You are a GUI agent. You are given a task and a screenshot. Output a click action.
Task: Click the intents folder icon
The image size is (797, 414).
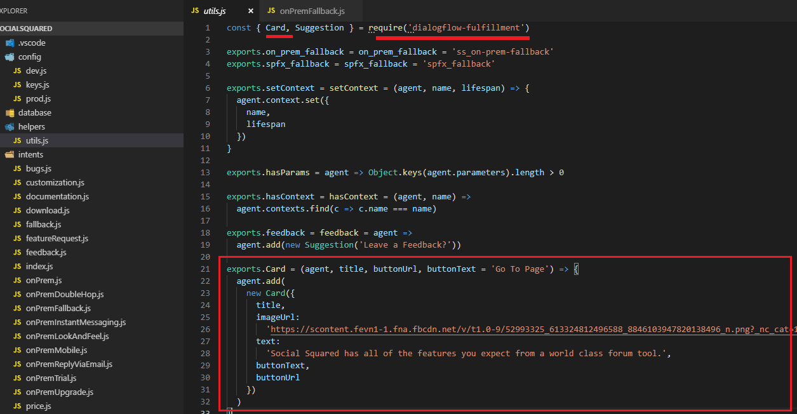[10, 154]
